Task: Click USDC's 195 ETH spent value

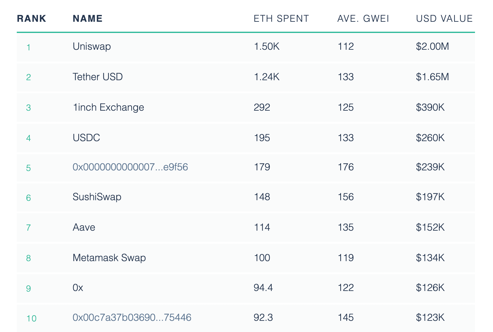Action: pos(262,138)
